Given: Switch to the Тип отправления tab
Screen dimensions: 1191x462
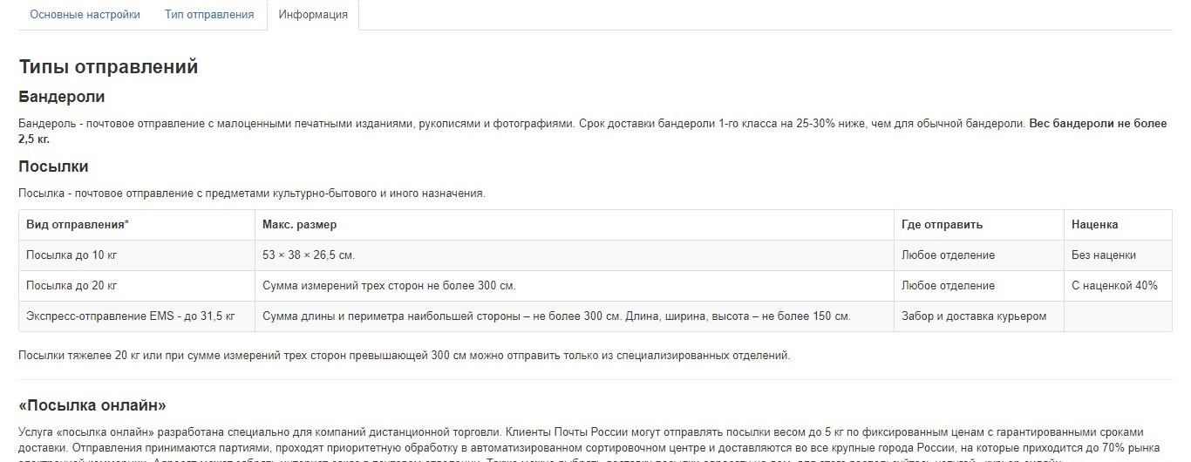Looking at the screenshot, I should click(x=209, y=15).
